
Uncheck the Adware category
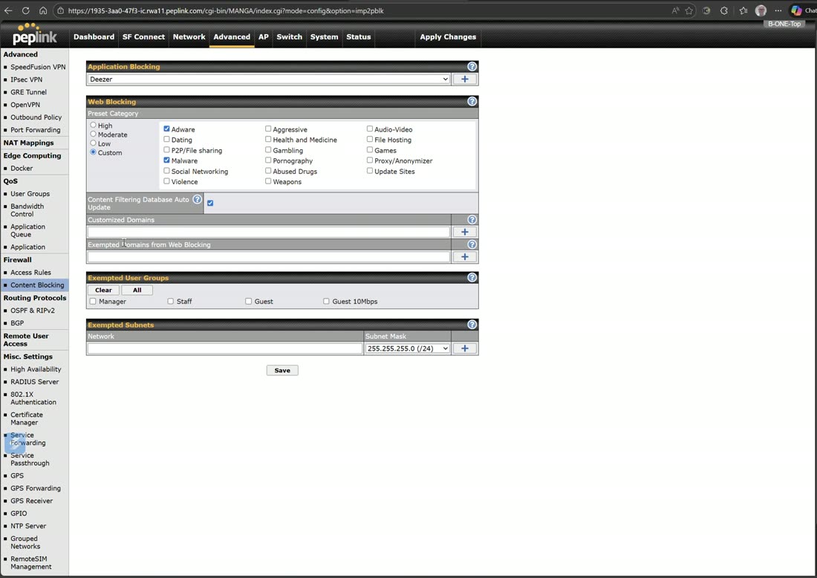[x=166, y=129]
